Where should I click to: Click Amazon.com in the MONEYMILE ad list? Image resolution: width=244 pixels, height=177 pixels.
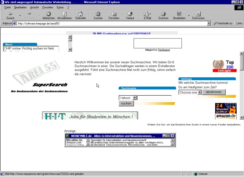click(x=74, y=143)
